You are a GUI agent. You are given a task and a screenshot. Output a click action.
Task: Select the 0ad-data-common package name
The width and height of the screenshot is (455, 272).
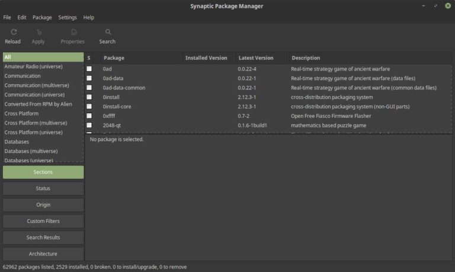(x=124, y=88)
